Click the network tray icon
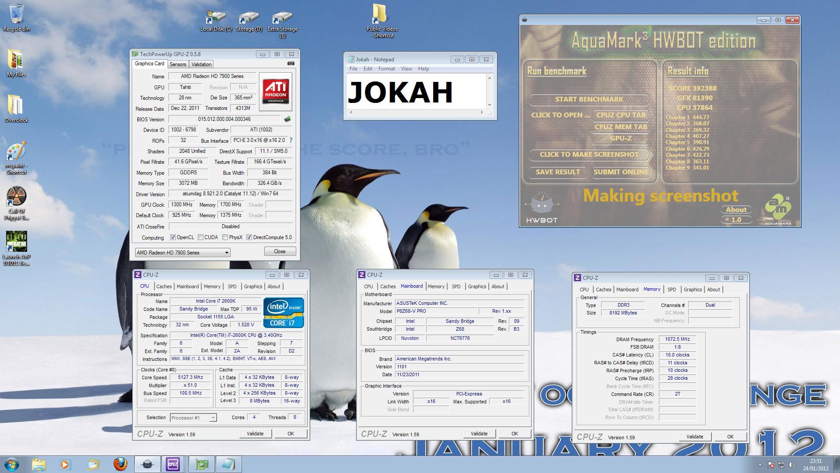Image resolution: width=840 pixels, height=473 pixels. (x=781, y=465)
